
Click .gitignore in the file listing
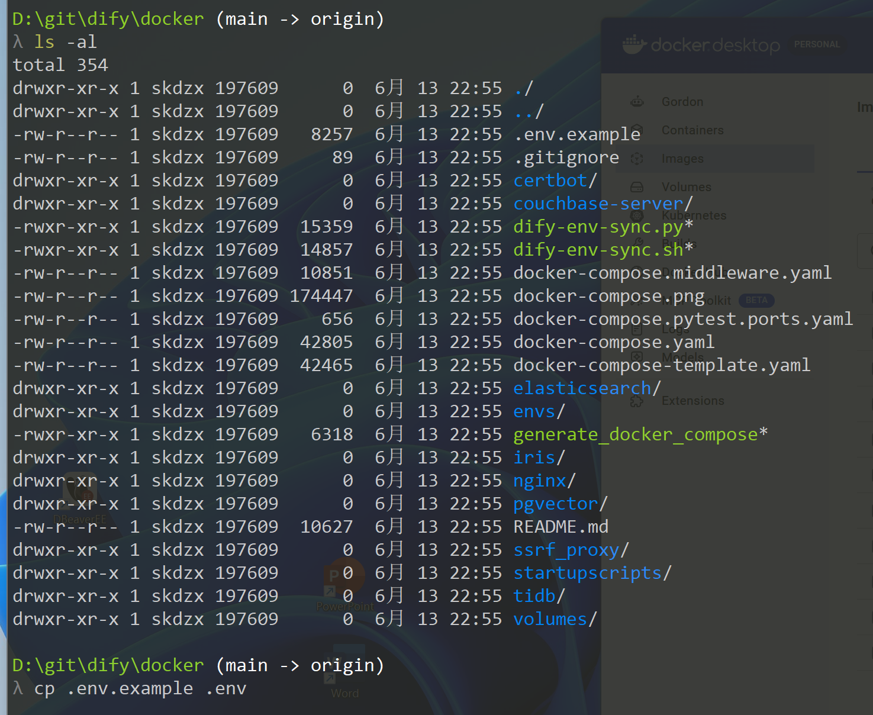click(566, 157)
